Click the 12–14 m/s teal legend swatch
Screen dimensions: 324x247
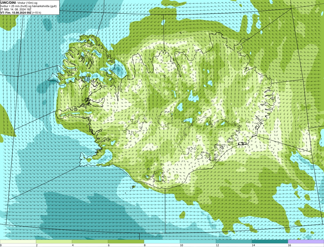[234, 241]
